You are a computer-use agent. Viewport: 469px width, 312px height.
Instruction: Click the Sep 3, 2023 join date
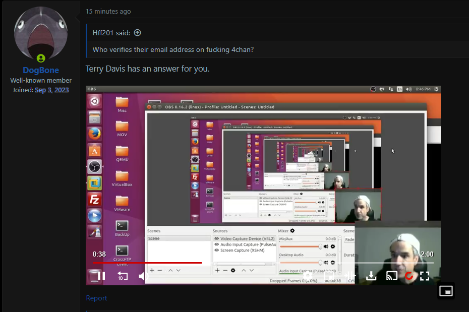(x=52, y=90)
